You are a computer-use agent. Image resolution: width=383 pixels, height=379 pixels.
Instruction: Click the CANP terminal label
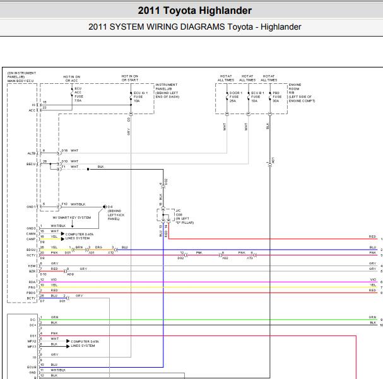click(x=31, y=239)
